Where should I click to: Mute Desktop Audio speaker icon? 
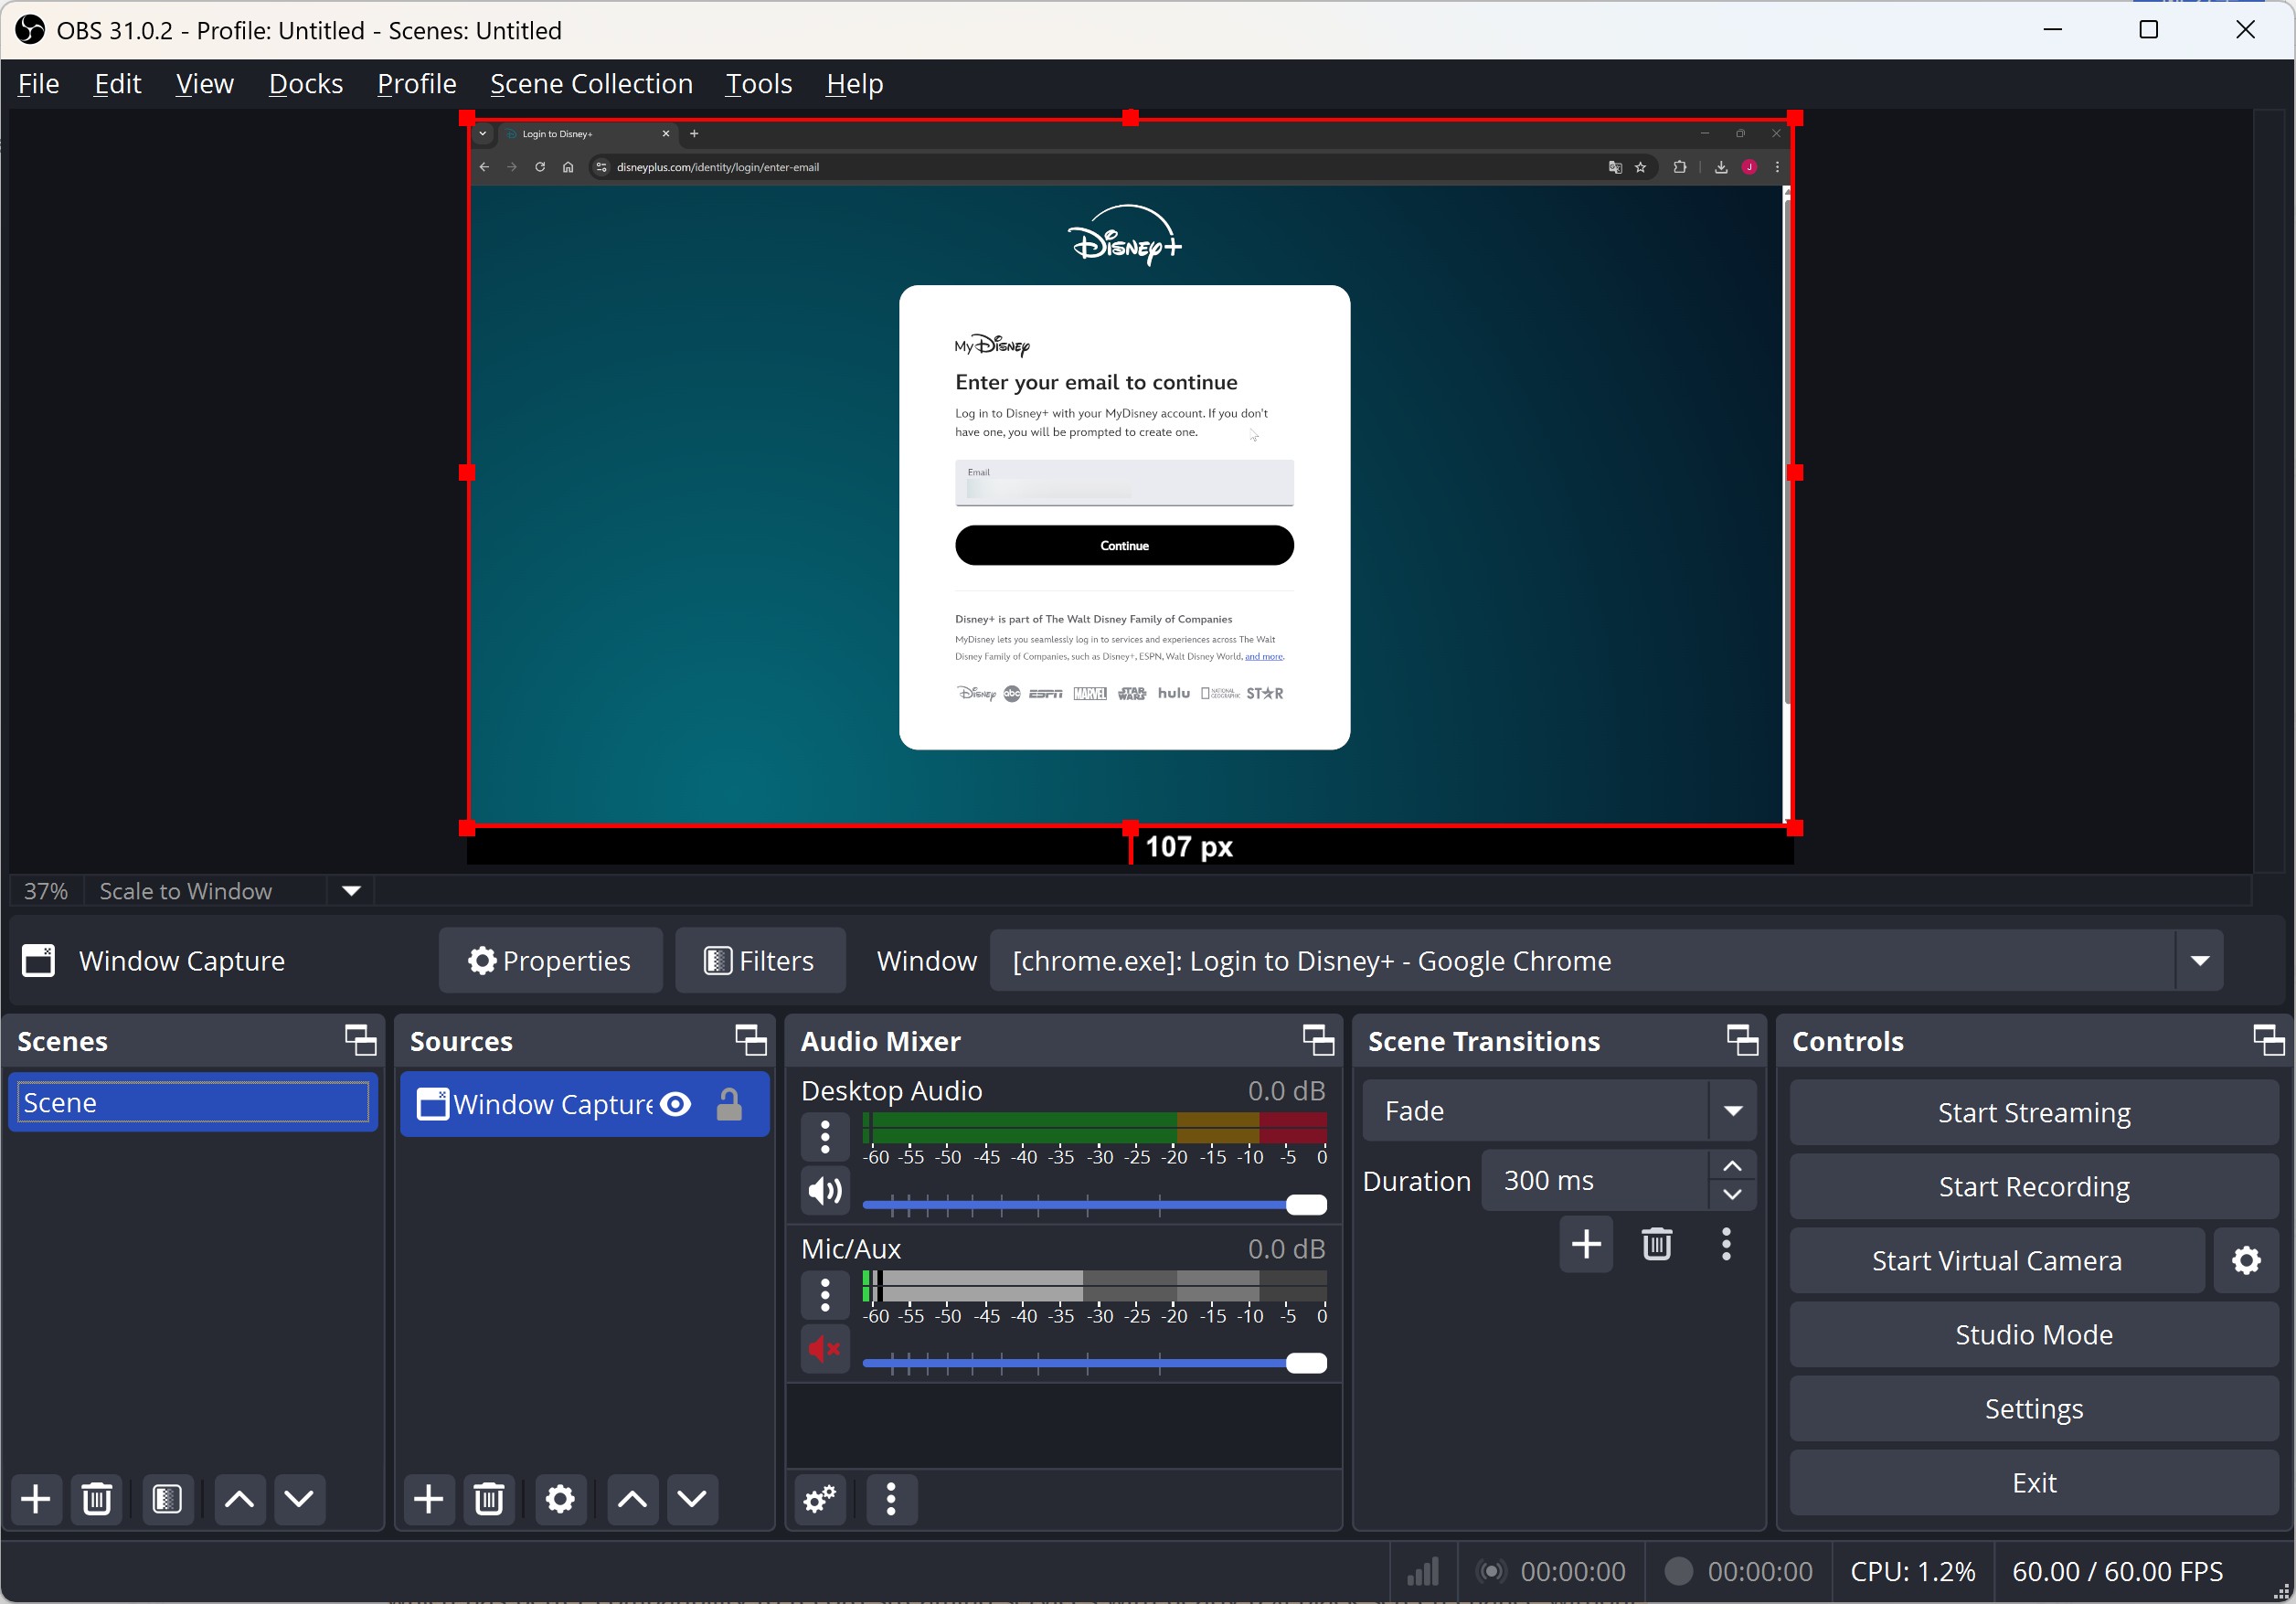pos(825,1191)
